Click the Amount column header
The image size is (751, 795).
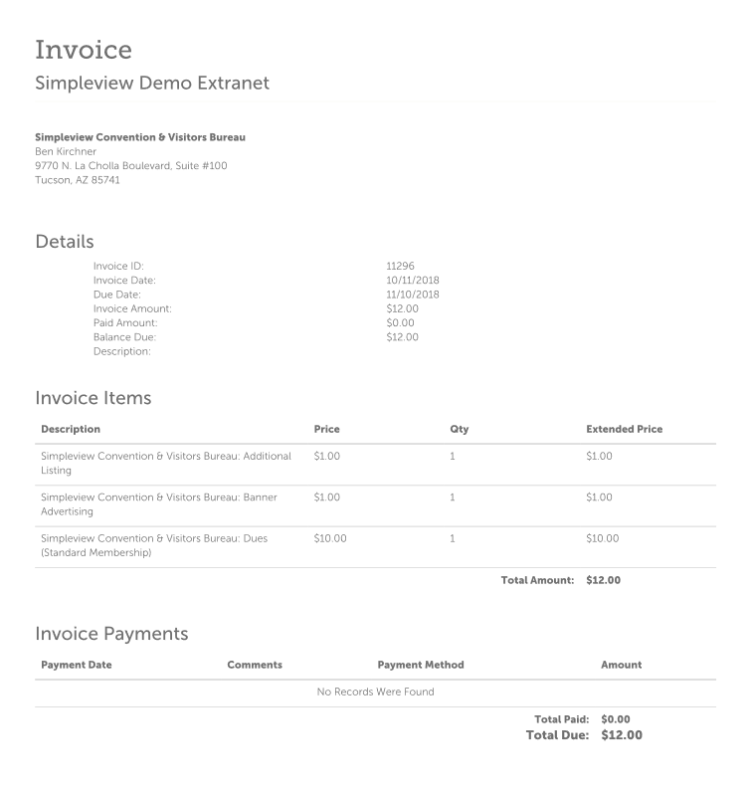622,665
